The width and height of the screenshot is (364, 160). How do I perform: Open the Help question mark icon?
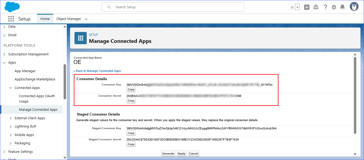[325, 7]
